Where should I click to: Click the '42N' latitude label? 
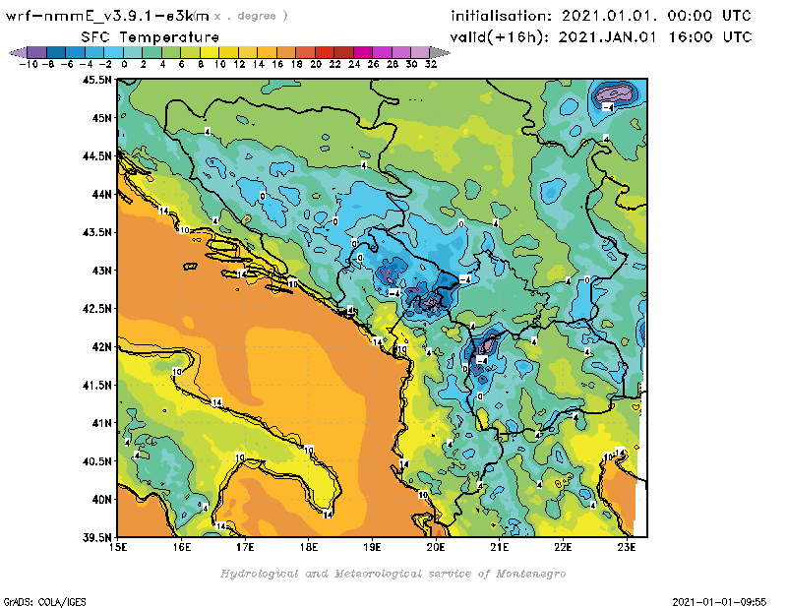coord(102,346)
